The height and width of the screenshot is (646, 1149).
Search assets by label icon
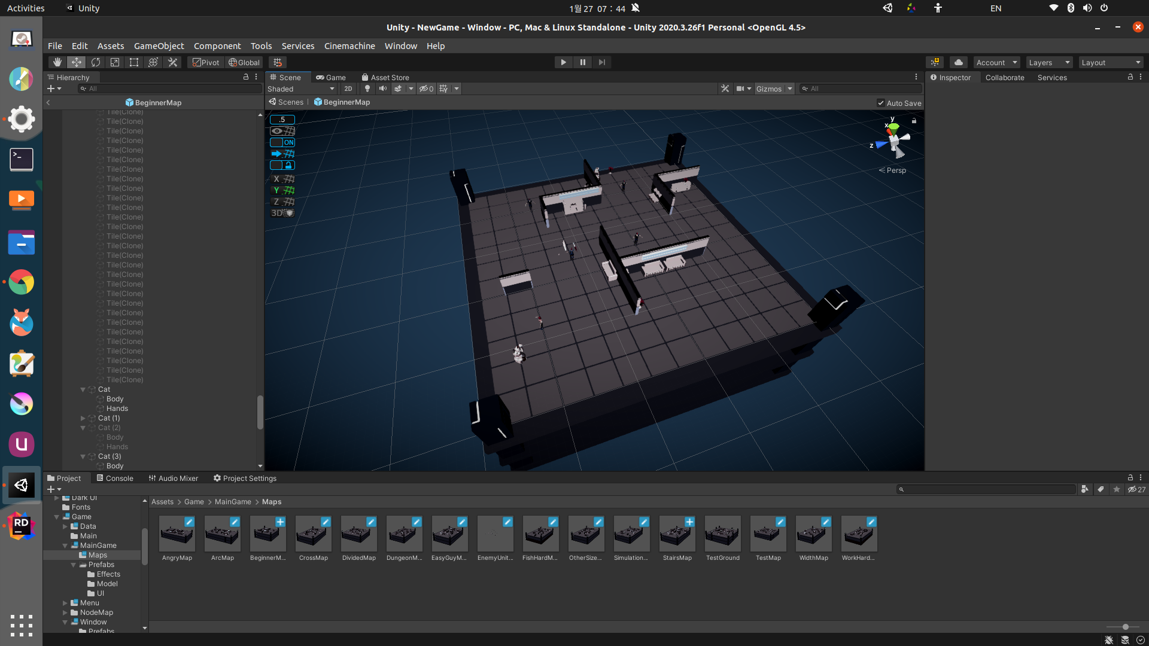tap(1101, 489)
